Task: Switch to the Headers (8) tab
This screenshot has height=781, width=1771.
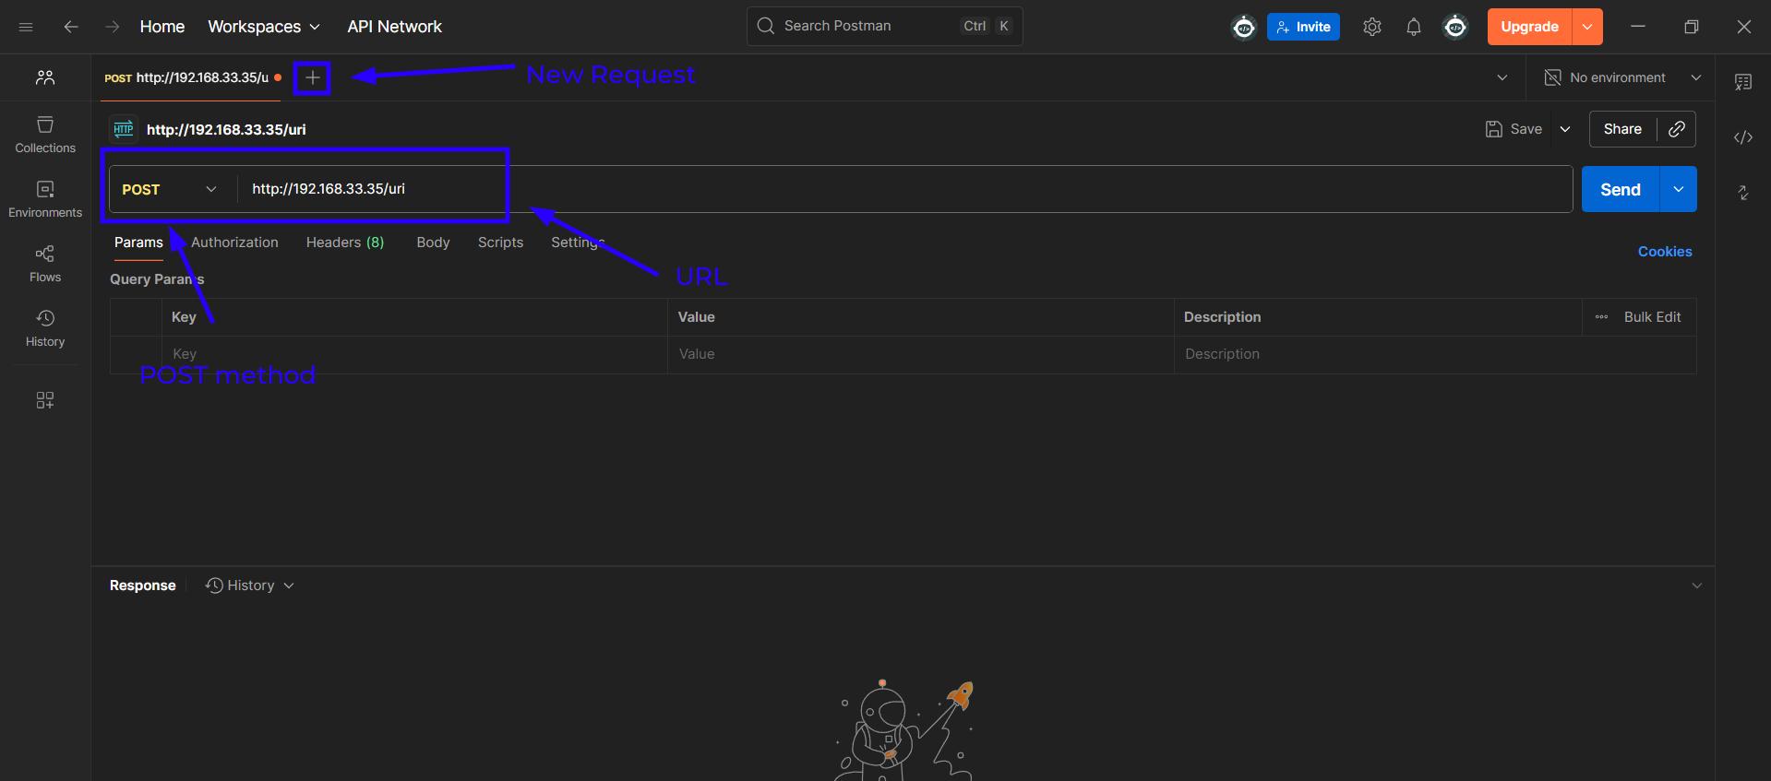Action: [345, 243]
